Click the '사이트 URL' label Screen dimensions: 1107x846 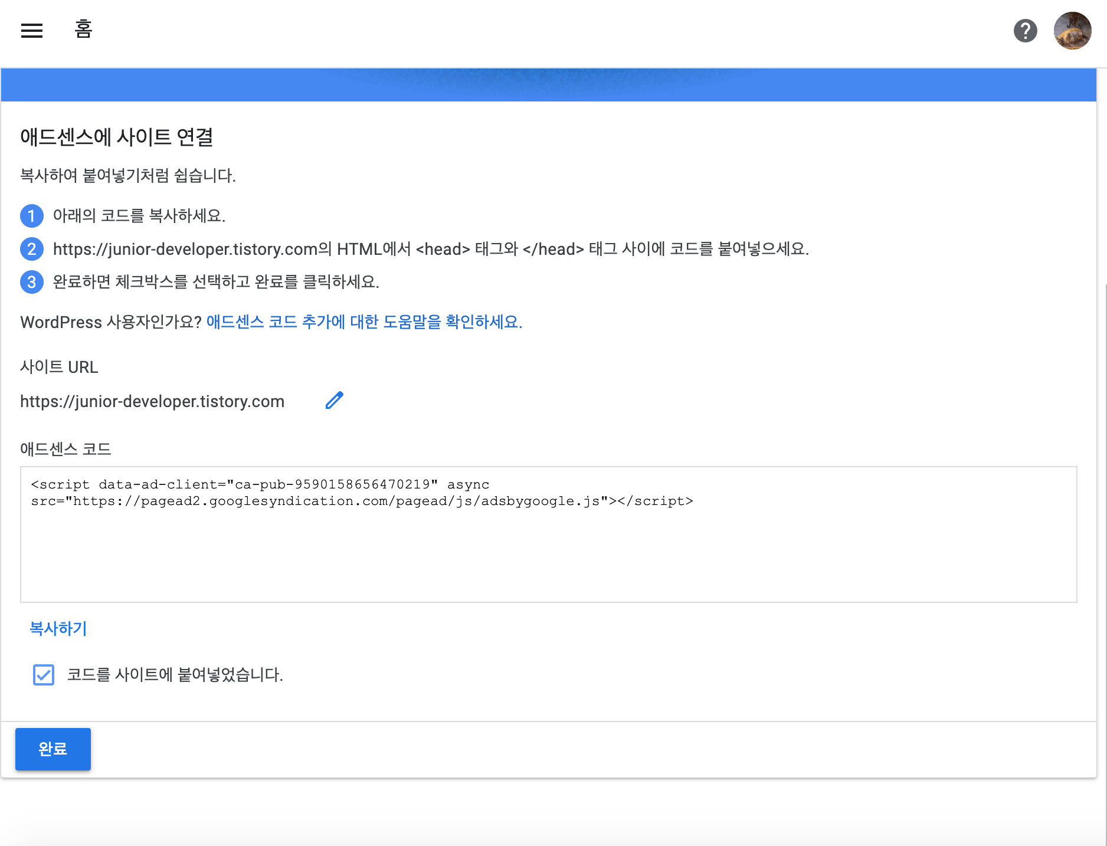(59, 367)
